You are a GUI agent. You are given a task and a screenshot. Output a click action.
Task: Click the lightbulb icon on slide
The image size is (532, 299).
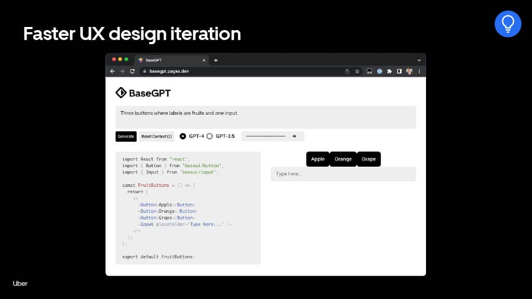(508, 24)
